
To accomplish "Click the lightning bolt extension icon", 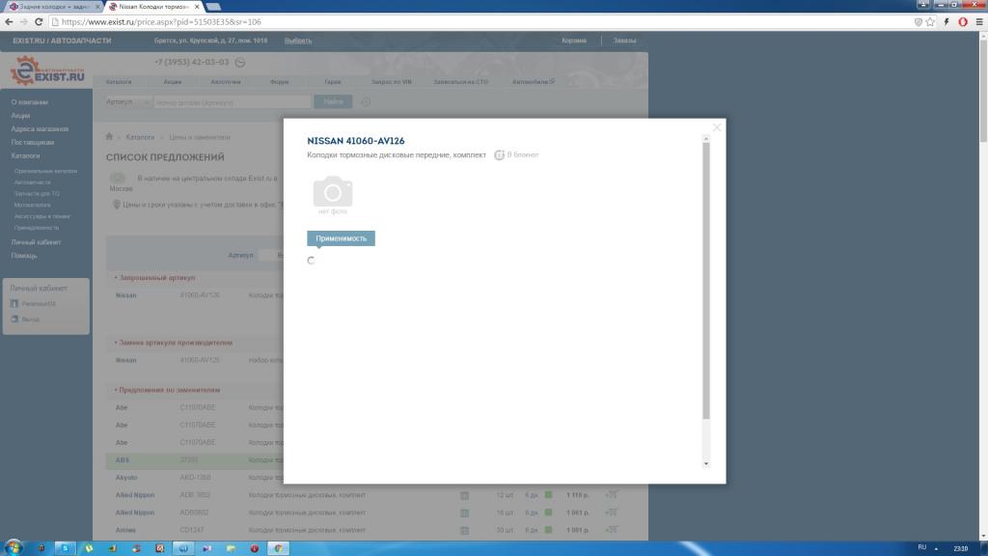I will coord(947,21).
